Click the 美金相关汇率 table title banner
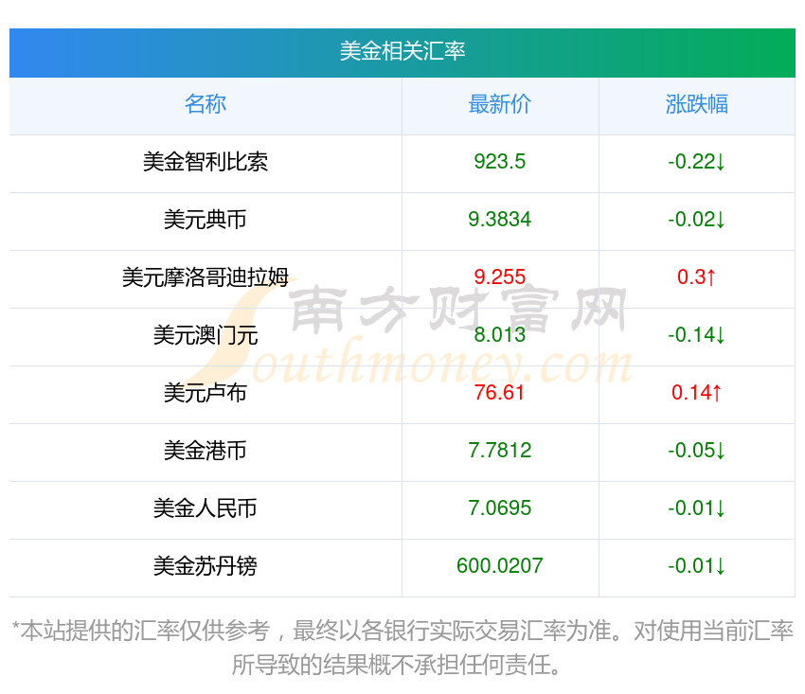Screen dimensions: 805x694 point(402,51)
